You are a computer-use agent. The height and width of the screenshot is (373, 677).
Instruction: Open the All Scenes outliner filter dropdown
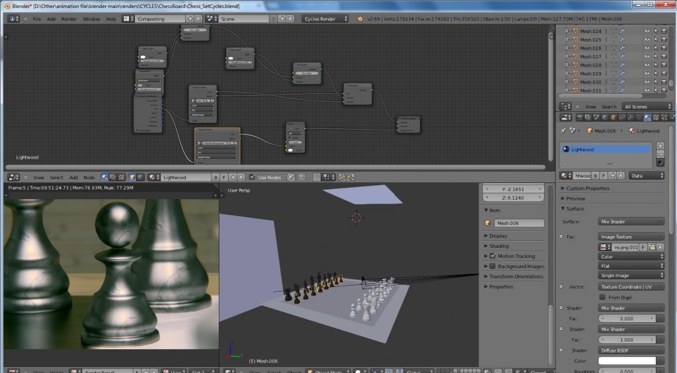646,106
